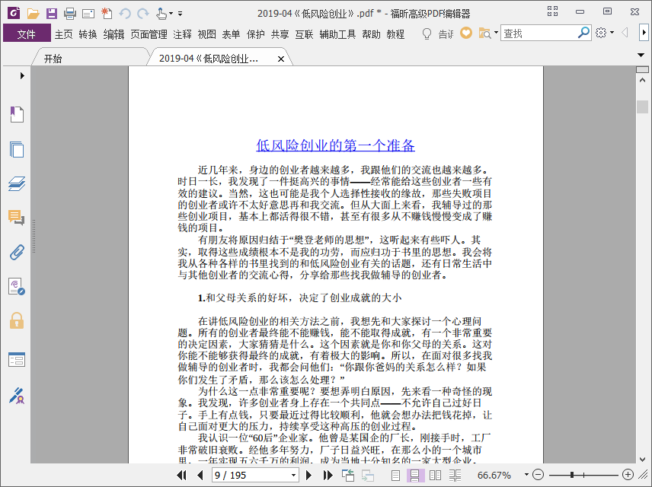This screenshot has width=652, height=487.
Task: Open the 注释 ribbon tab
Action: (182, 34)
